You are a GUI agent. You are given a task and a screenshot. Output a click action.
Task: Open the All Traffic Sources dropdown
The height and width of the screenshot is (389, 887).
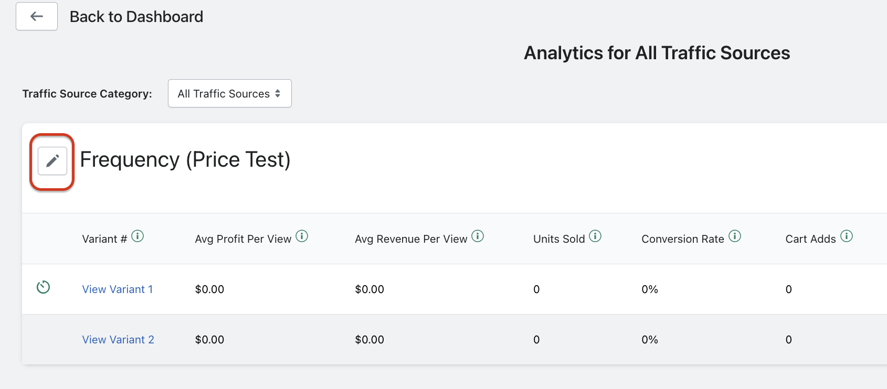(229, 93)
